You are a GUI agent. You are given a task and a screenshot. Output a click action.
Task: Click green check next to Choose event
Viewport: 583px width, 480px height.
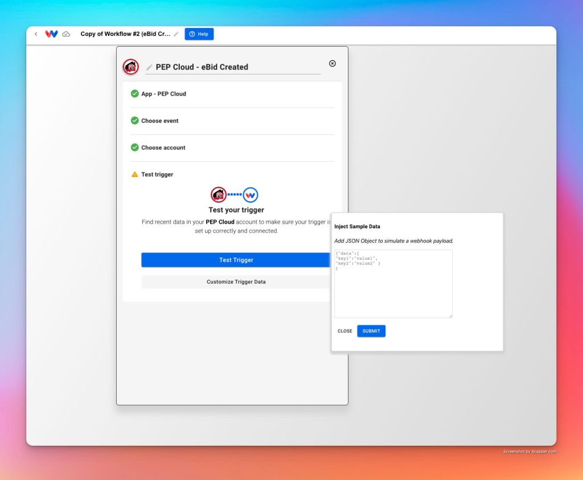(x=134, y=121)
